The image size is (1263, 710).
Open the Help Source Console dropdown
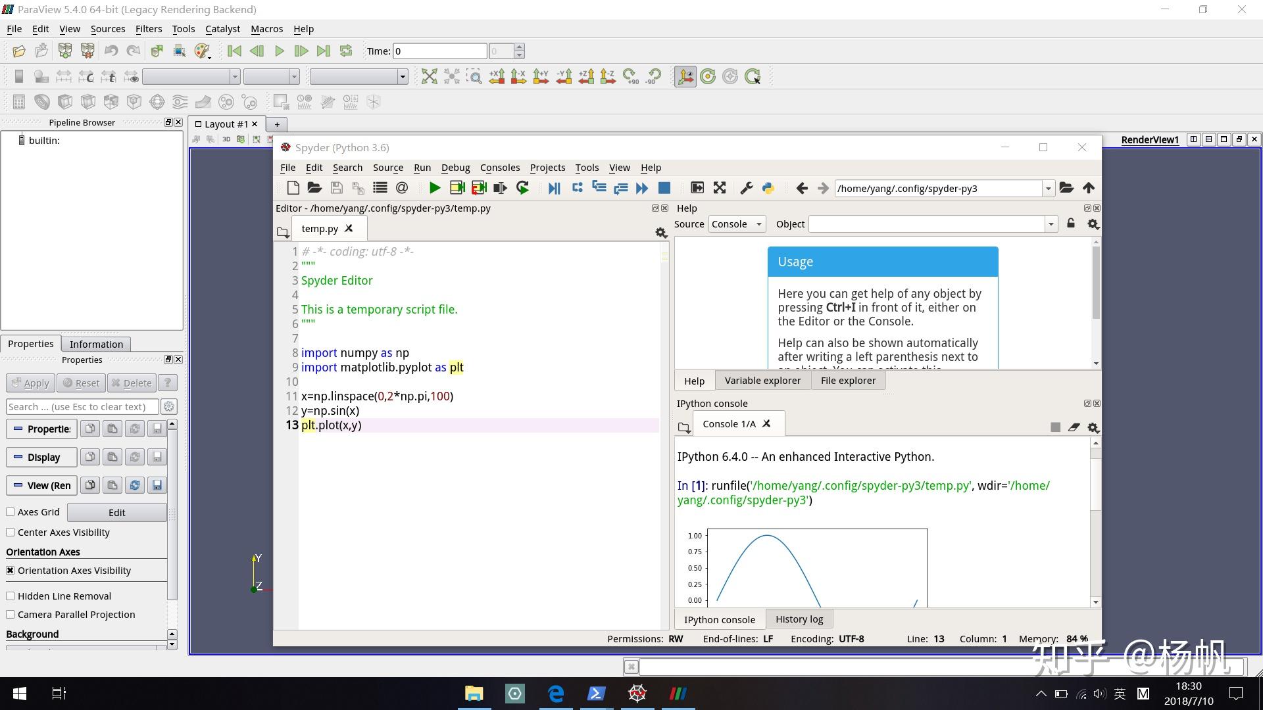click(737, 224)
